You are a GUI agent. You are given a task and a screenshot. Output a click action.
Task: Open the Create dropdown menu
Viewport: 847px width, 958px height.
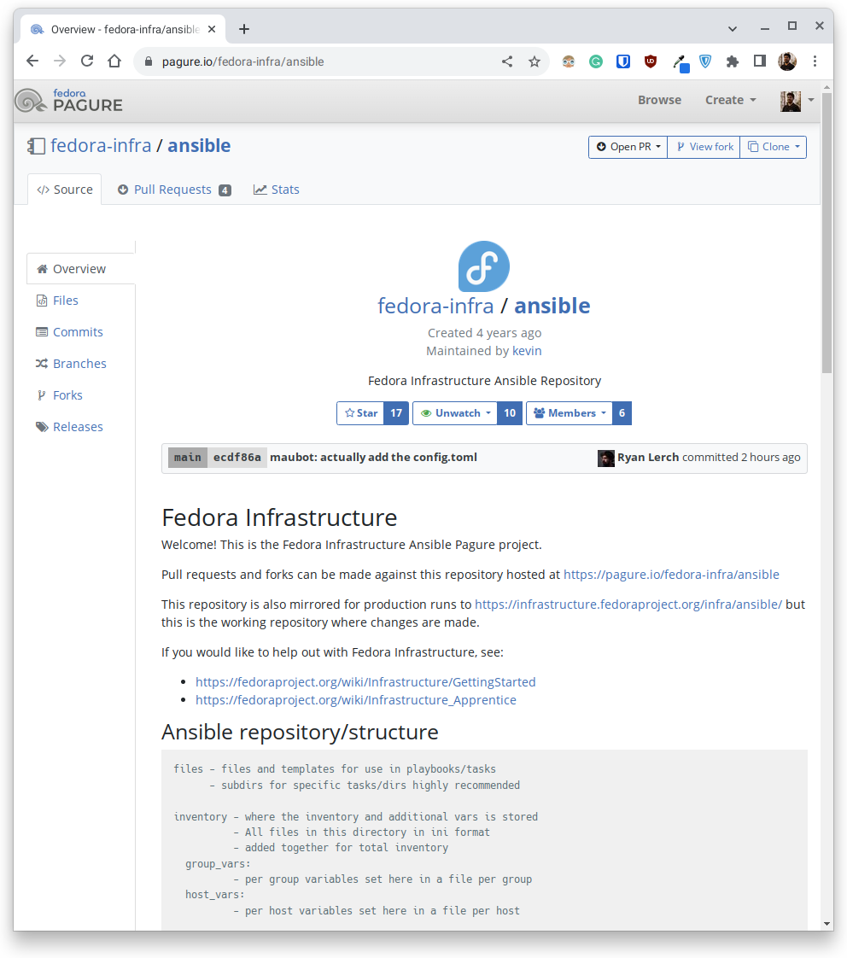coord(730,100)
